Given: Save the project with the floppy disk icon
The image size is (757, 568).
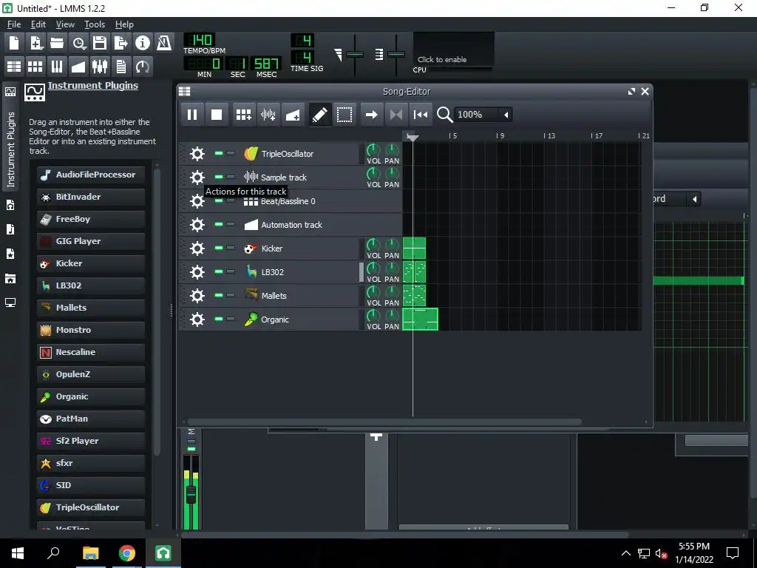Looking at the screenshot, I should click(100, 43).
